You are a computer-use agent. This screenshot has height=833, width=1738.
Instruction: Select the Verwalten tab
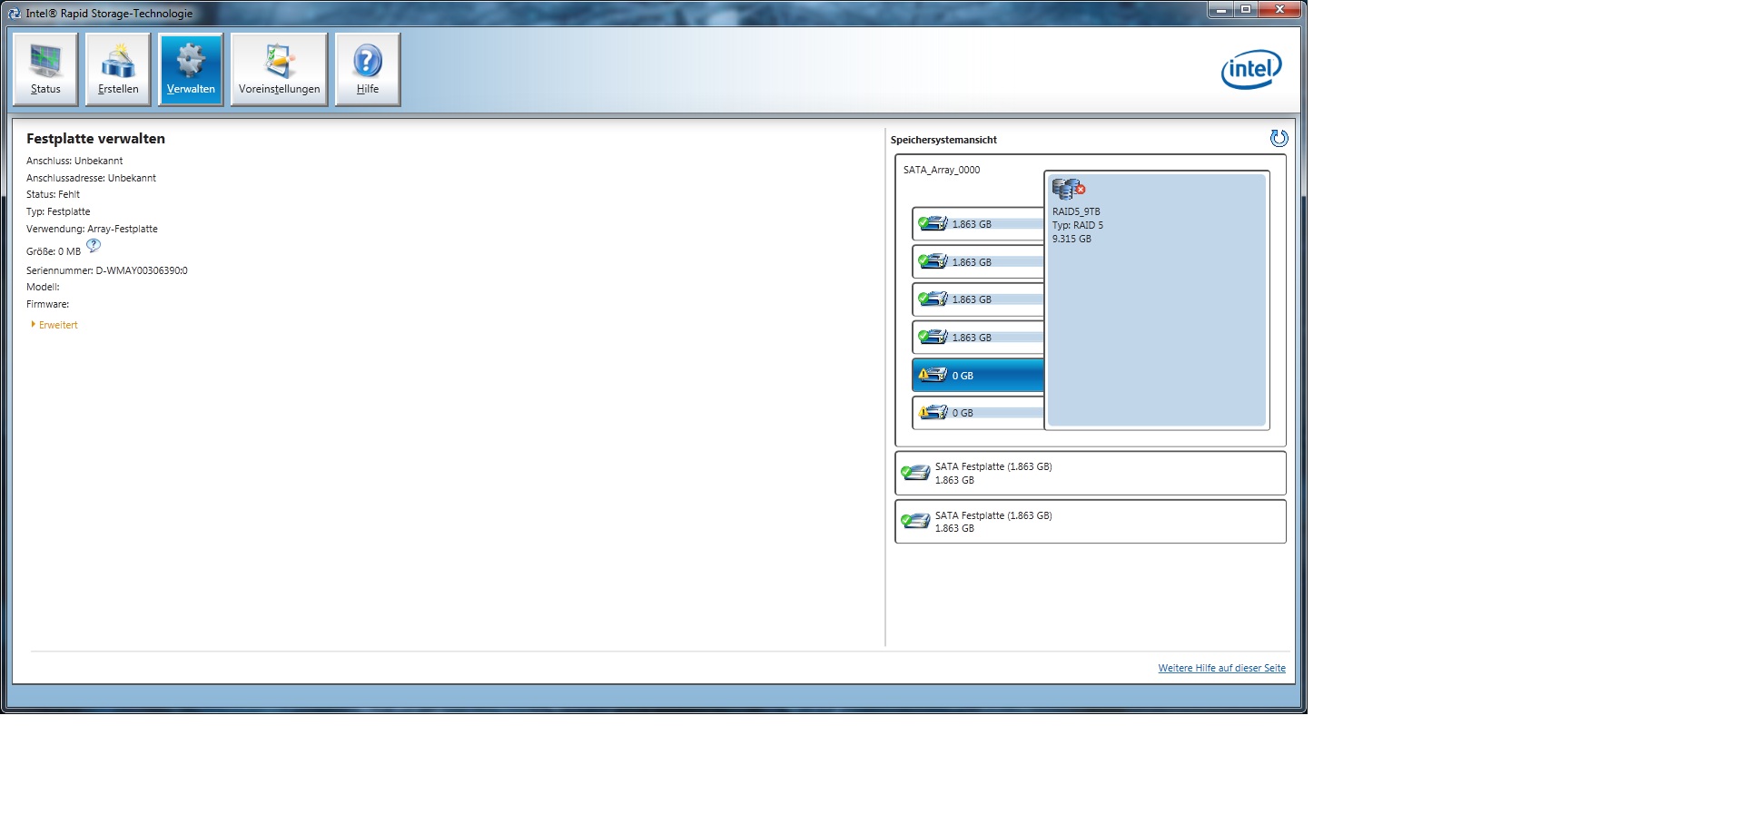191,70
